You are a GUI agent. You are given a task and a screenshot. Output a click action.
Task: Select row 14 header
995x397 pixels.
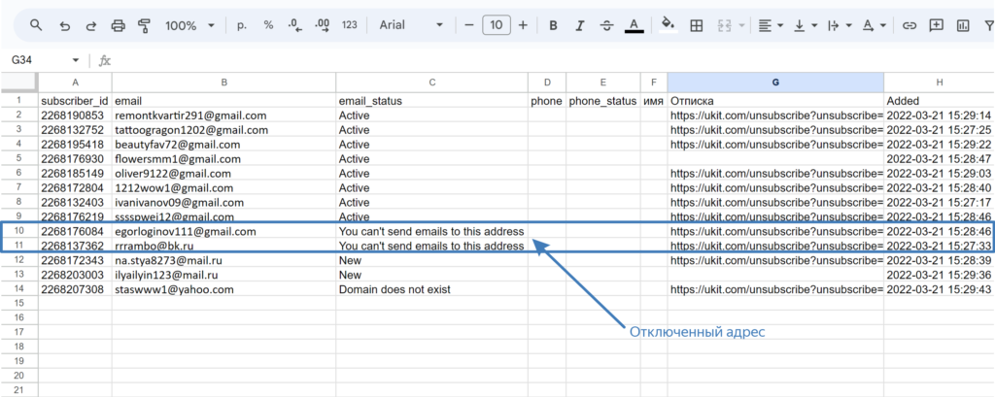pos(19,289)
